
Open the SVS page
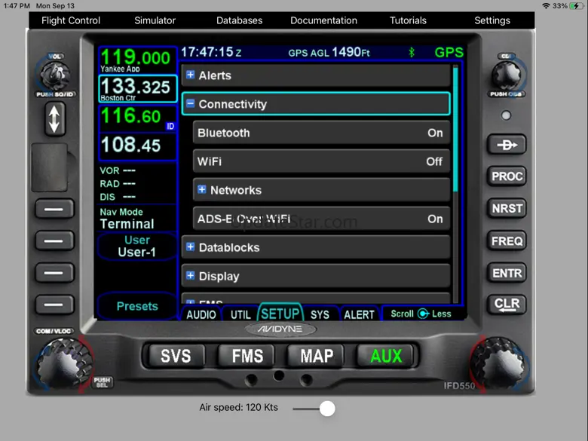click(x=176, y=356)
